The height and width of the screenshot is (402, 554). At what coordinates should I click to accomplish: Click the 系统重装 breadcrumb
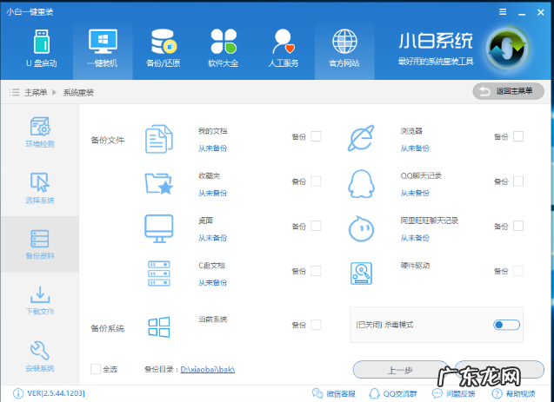(x=78, y=92)
